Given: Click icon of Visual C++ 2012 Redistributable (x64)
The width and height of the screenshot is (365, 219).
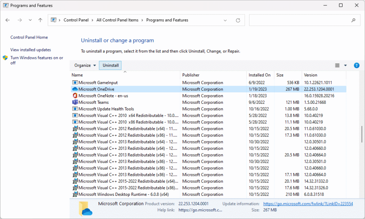Looking at the screenshot, I should coord(75,129).
